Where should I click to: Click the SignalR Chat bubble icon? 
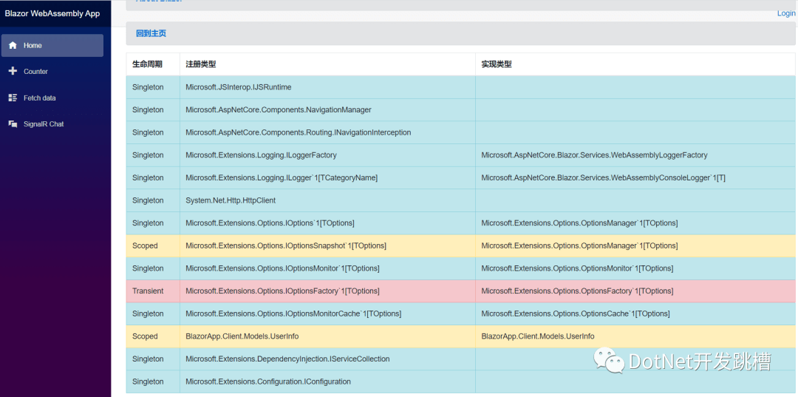point(13,124)
